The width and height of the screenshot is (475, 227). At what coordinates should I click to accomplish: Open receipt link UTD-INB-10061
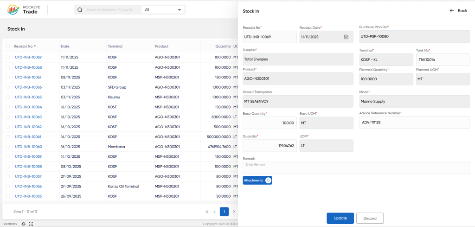[x=28, y=137]
